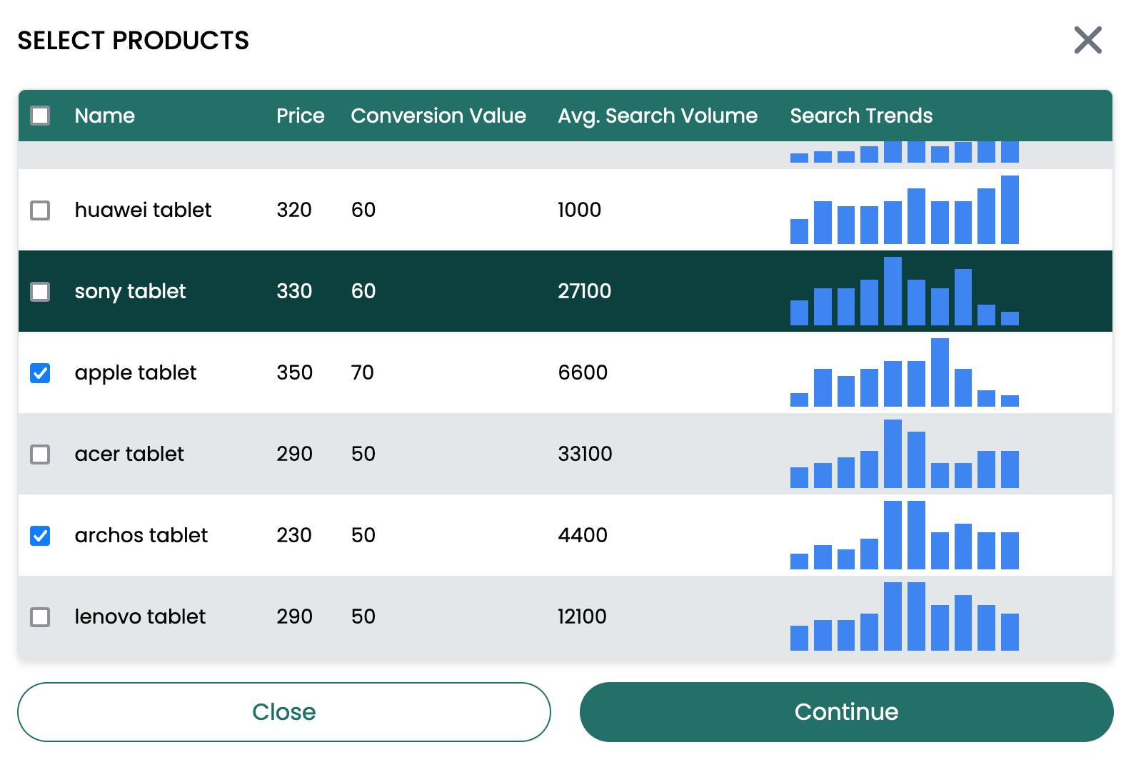Select the huawei tablet name
This screenshot has width=1131, height=762.
pos(143,210)
